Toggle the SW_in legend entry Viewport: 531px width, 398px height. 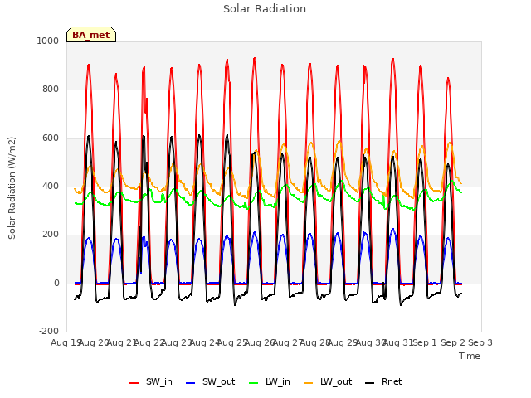click(151, 381)
